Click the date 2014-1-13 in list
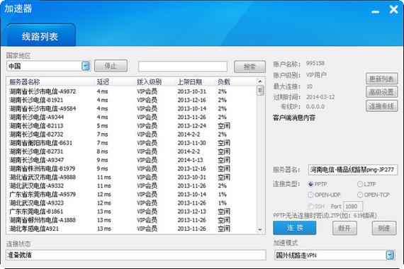The height and width of the screenshot is (269, 404). point(190,160)
